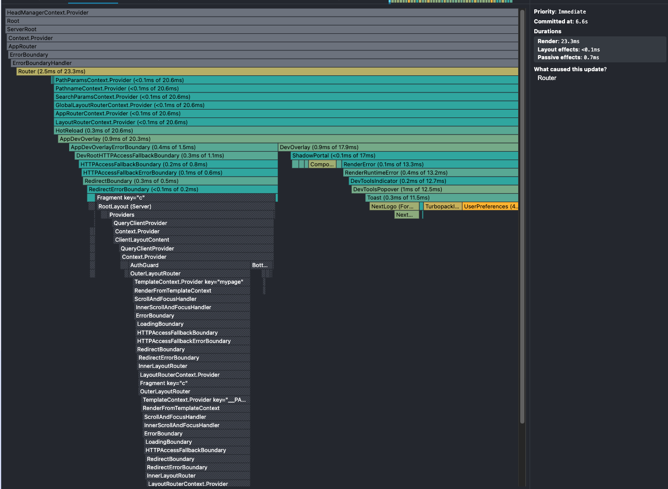The height and width of the screenshot is (489, 668).
Task: Select the AppDevOverlayErrorBoundary bar
Action: coord(174,147)
